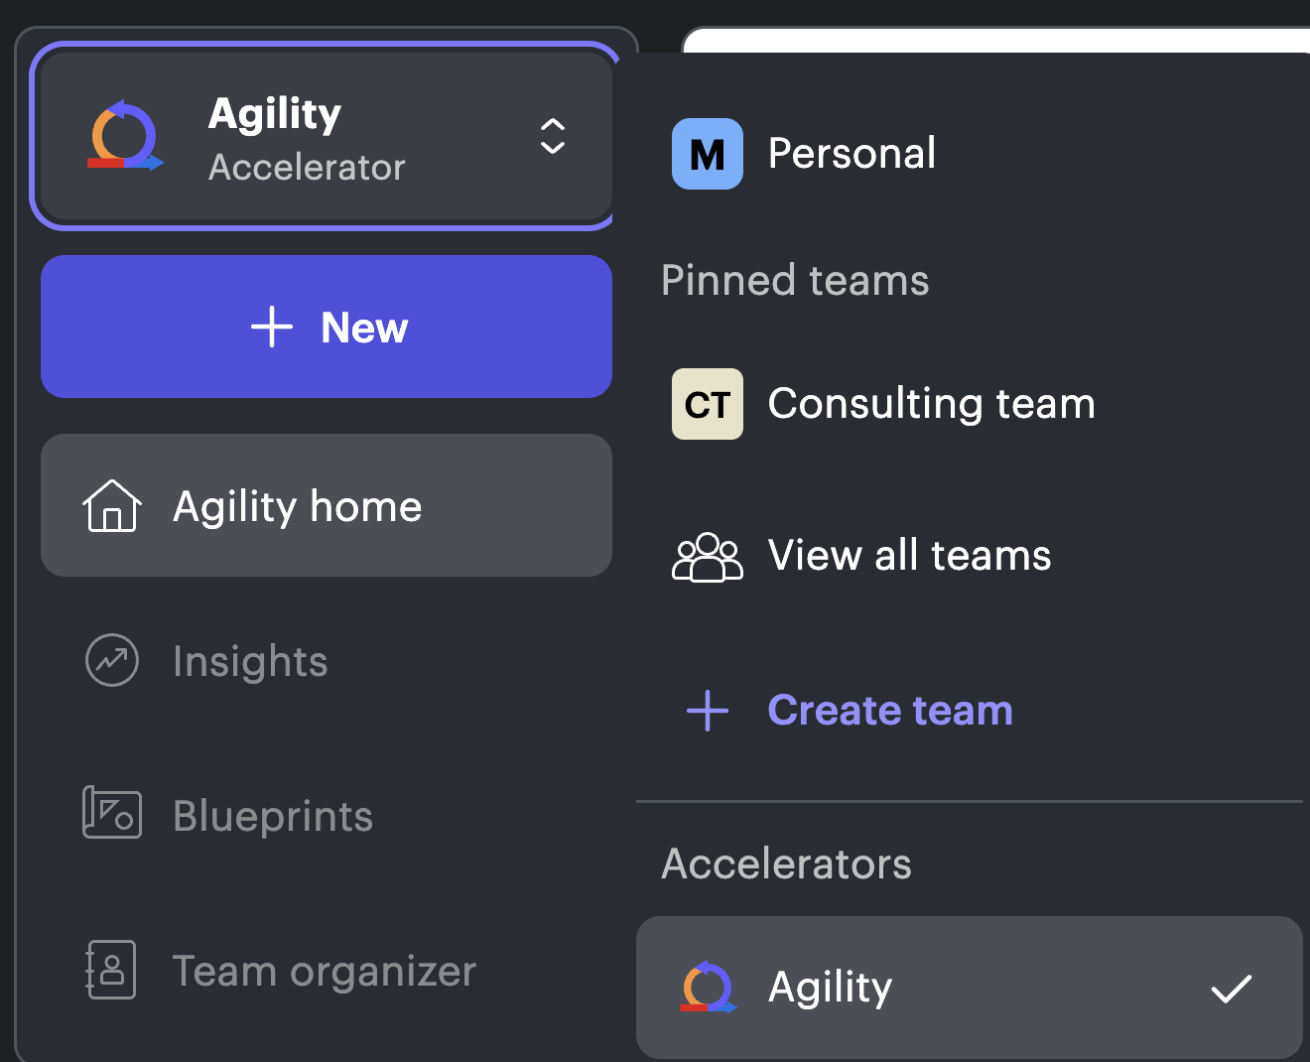Click the New button
Screen dimensions: 1310x1062
click(327, 327)
